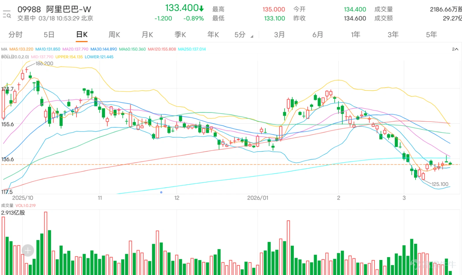Click the MA5:133.220 indicator label
The width and height of the screenshot is (462, 275).
(x=21, y=49)
